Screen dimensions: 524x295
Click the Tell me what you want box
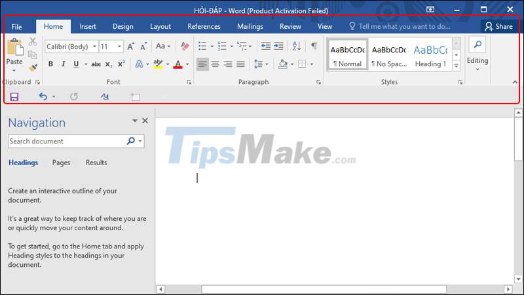pyautogui.click(x=400, y=26)
